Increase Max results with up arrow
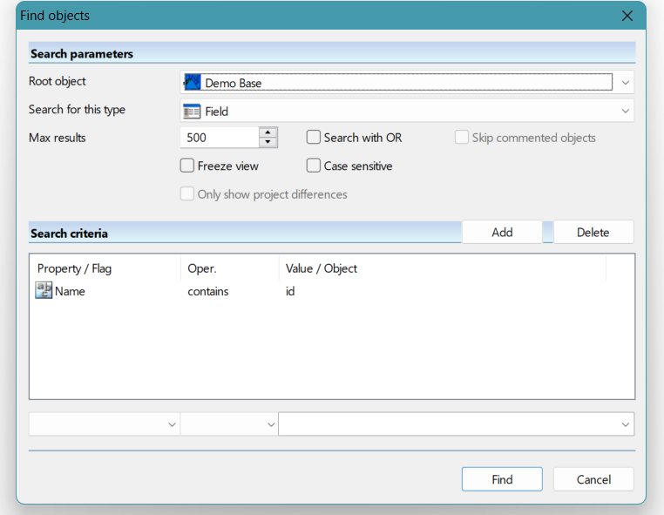 pyautogui.click(x=268, y=132)
